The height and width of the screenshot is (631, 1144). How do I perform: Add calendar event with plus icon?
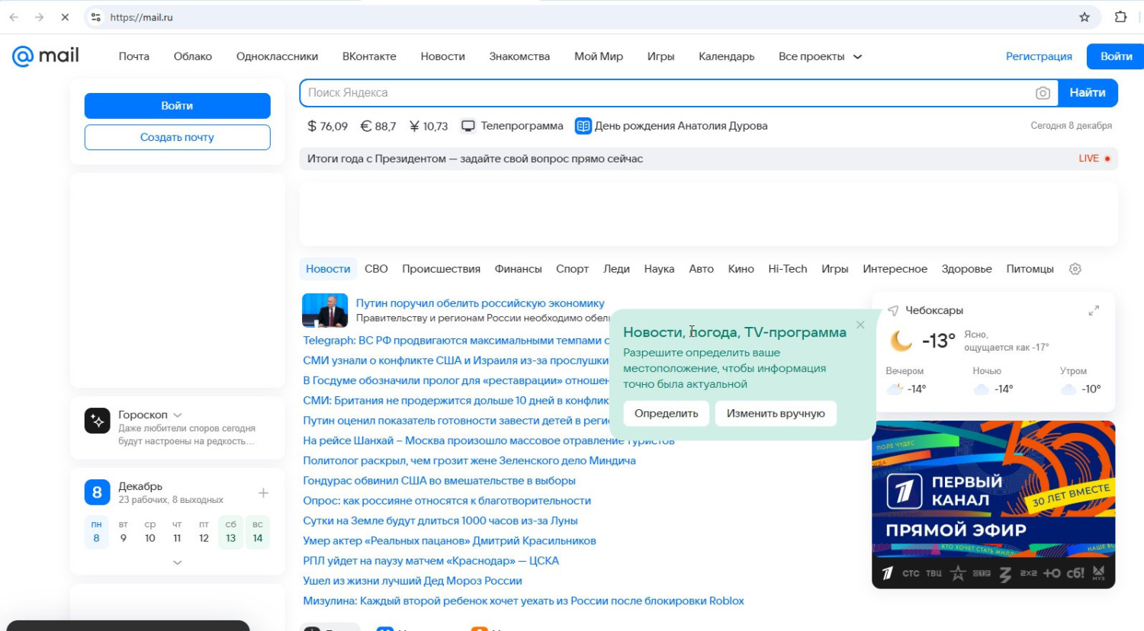click(x=263, y=493)
